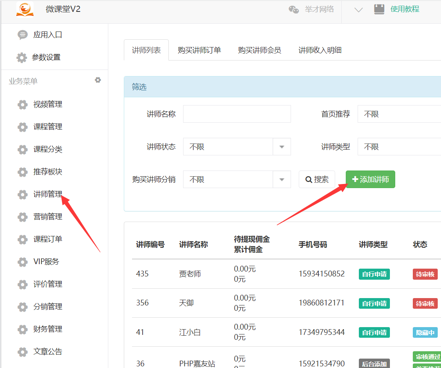Screen dimensions: 441x368
Task: Click the 应用入口 chat bubble icon
Action: click(22, 35)
